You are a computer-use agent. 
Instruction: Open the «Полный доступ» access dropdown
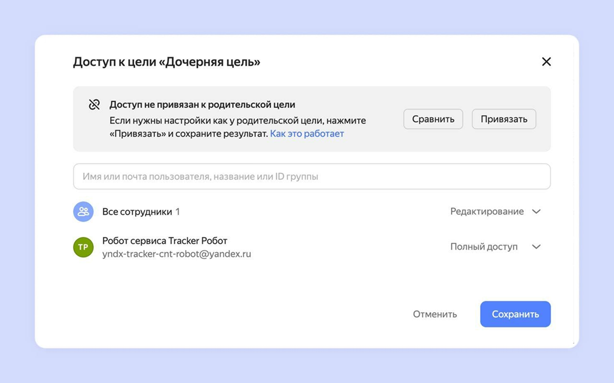[484, 247]
